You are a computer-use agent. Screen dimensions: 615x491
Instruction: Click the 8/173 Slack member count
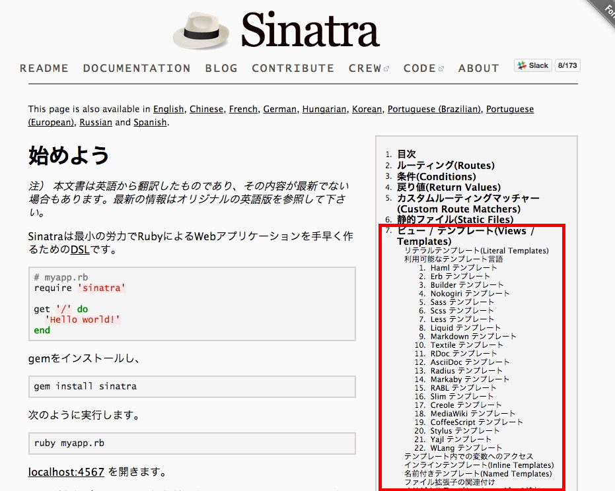point(567,65)
